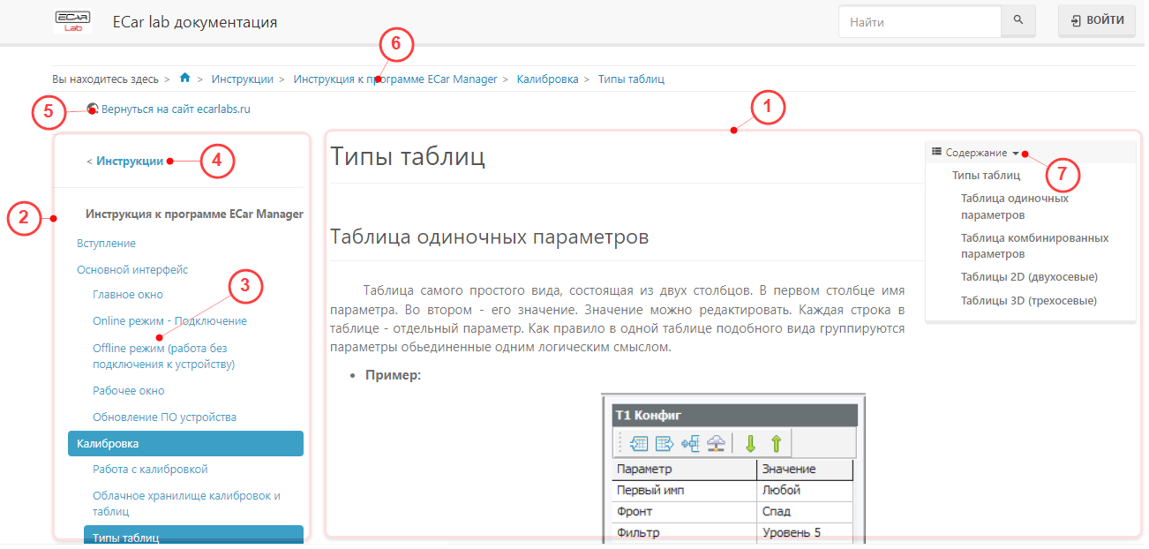Open Калибровка breadcrumb link
Viewport: 1149px width, 549px height.
(548, 79)
